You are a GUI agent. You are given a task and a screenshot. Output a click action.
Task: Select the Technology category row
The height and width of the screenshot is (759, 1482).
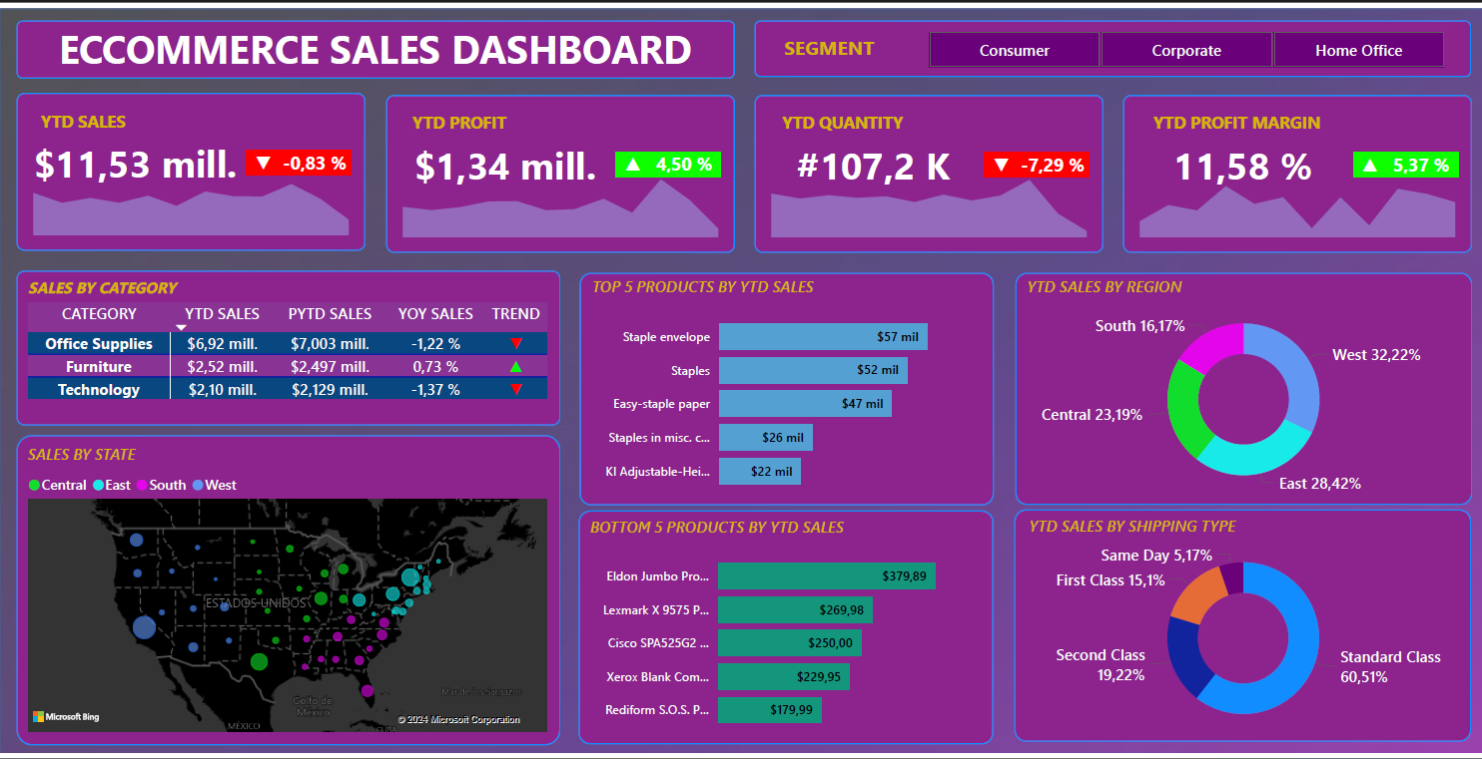[x=288, y=389]
